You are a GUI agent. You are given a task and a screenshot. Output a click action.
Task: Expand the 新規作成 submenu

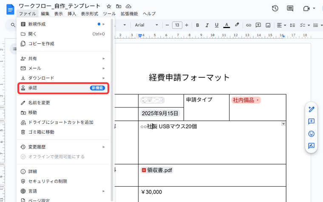pyautogui.click(x=63, y=24)
